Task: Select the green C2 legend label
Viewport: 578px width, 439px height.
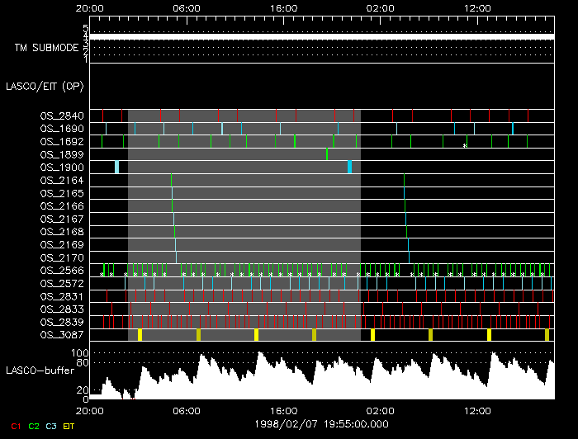Action: point(33,427)
